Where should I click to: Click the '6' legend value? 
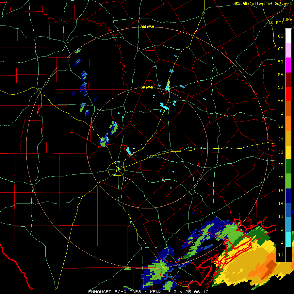282,229
